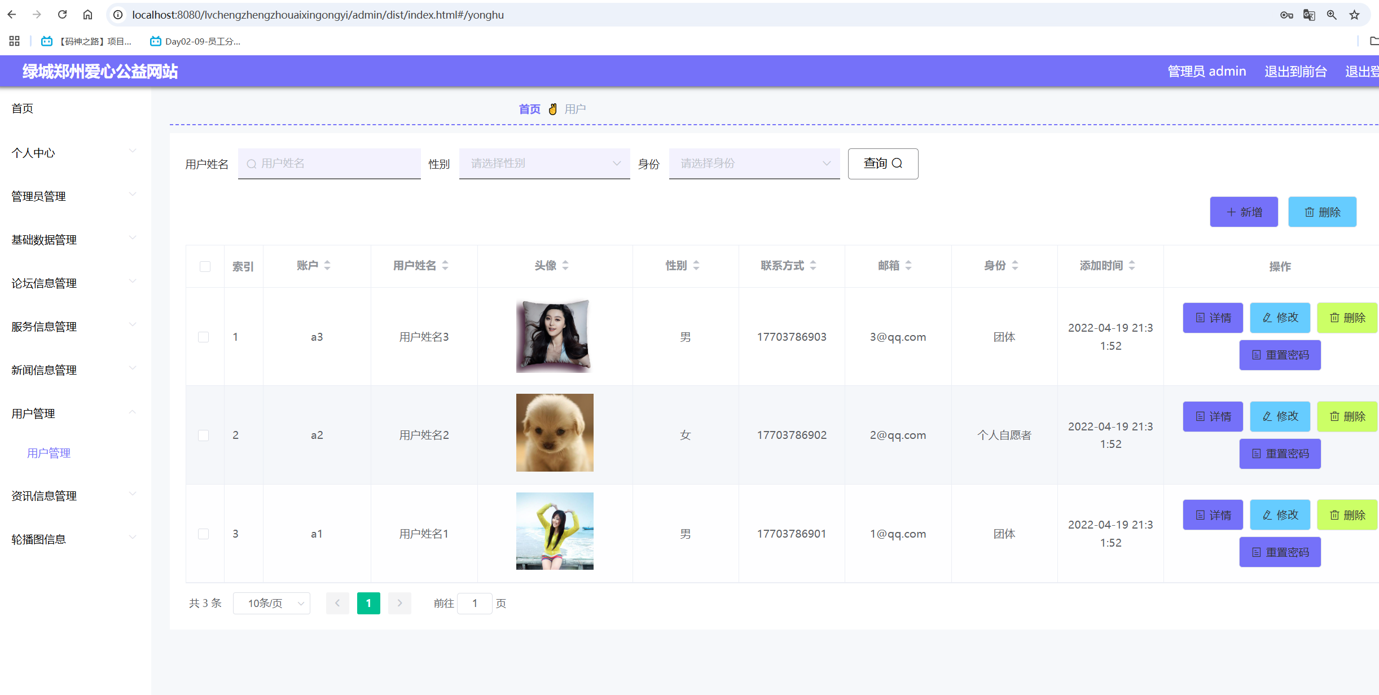The height and width of the screenshot is (695, 1379).
Task: Open the 10条/页 page size dropdown
Action: [271, 603]
